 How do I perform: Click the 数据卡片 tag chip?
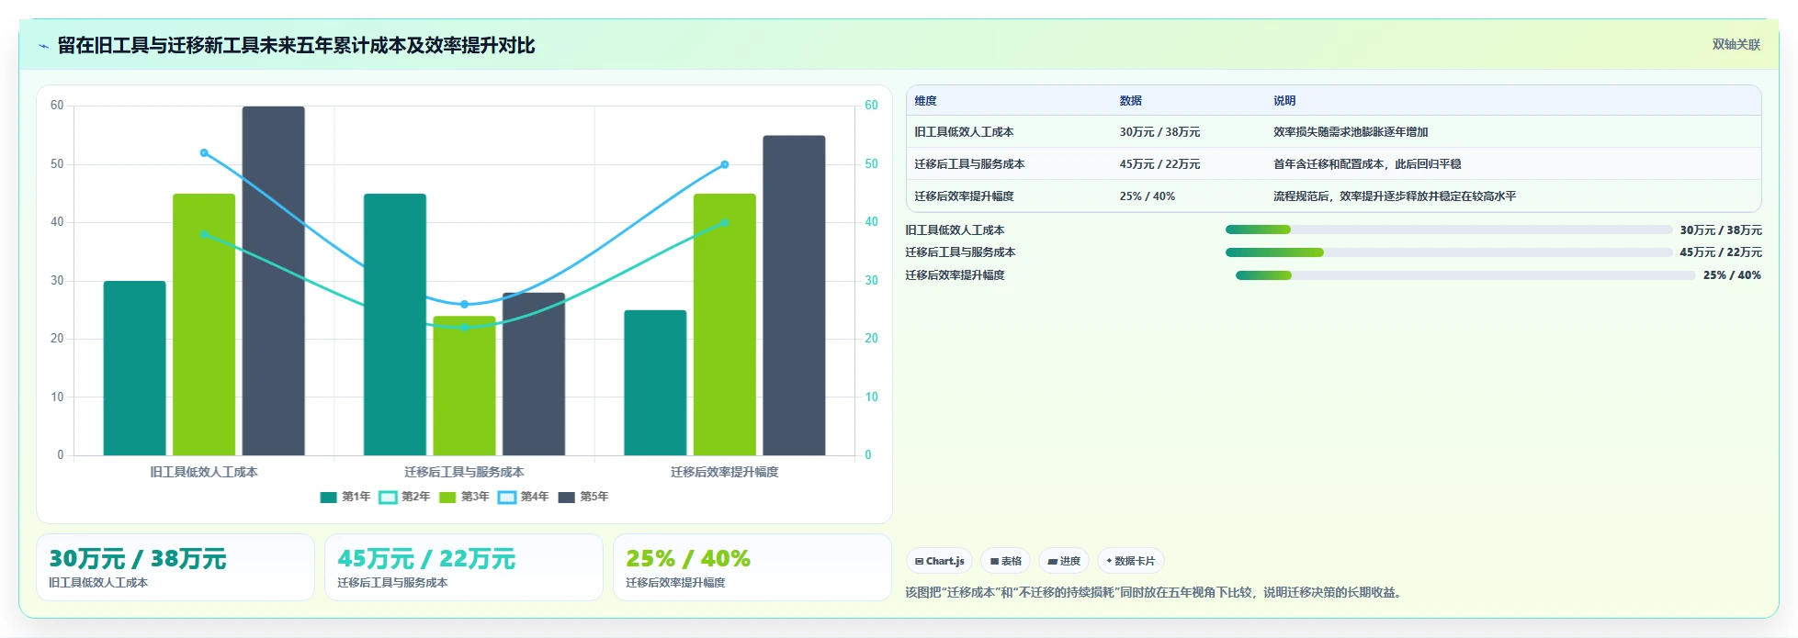(1130, 561)
